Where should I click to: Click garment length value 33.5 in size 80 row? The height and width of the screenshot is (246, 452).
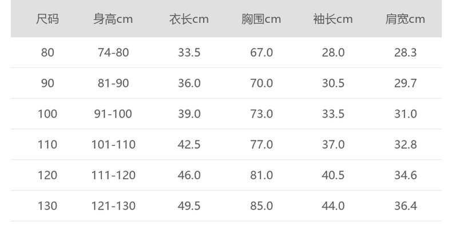[189, 53]
